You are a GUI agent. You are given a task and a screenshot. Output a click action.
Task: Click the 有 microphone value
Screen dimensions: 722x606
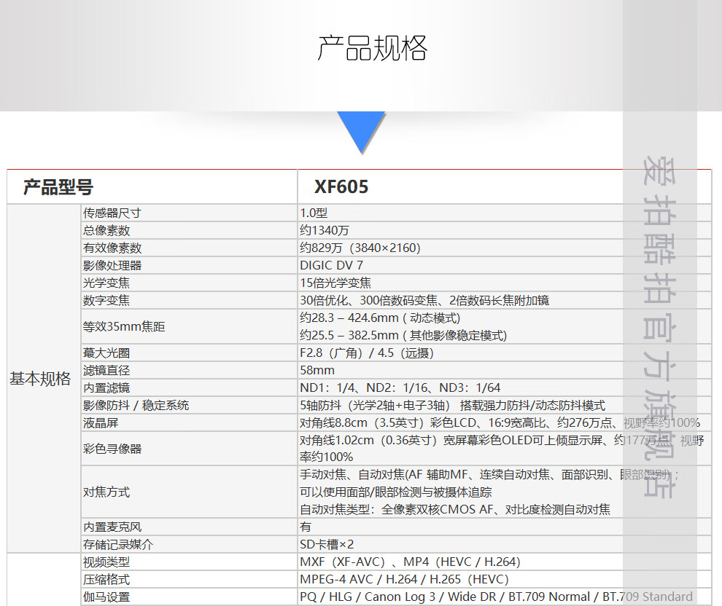(x=306, y=527)
